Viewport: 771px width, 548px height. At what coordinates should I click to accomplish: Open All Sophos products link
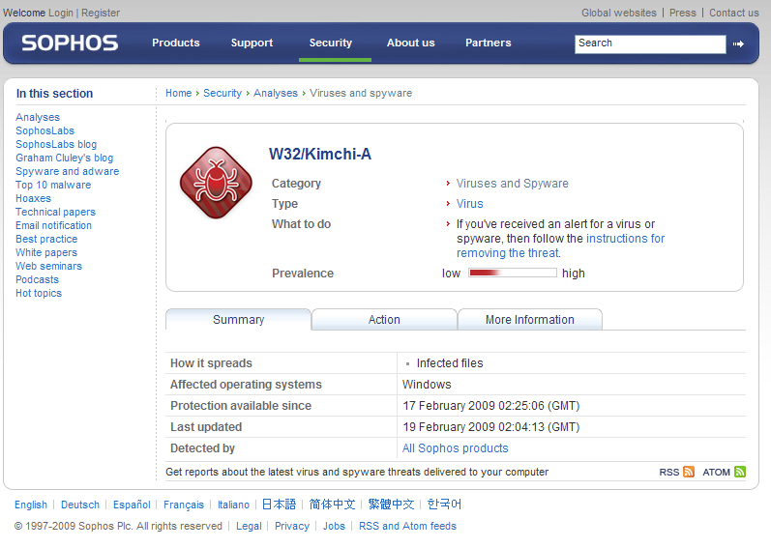(455, 448)
